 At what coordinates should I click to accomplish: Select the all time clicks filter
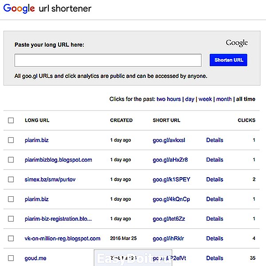point(246,99)
